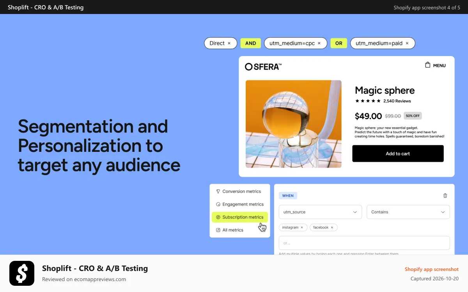Click the WHEN condition badge
Screen dimensions: 468x292
[x=288, y=195]
